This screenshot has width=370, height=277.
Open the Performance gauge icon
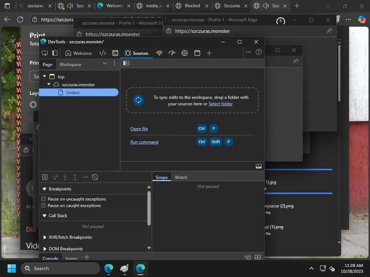tap(172, 53)
